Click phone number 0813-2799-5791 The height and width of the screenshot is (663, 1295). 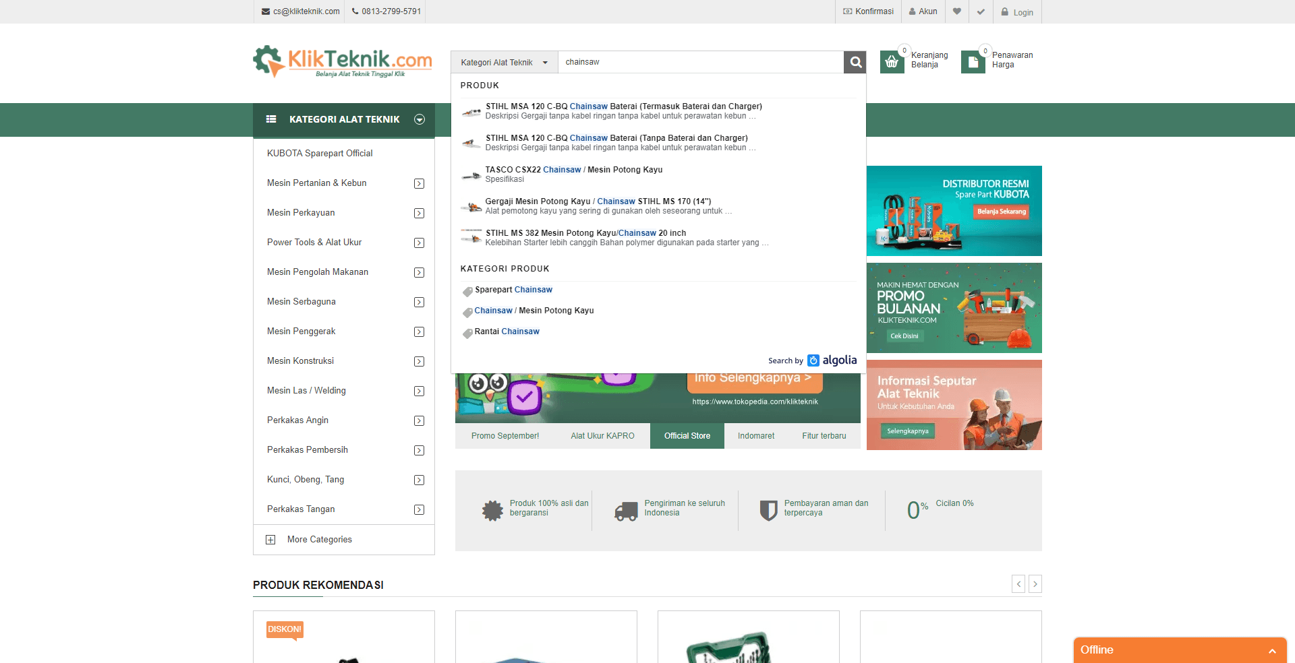[x=386, y=11]
